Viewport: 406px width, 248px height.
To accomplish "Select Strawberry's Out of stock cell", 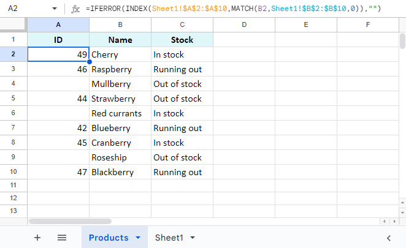I will click(182, 99).
